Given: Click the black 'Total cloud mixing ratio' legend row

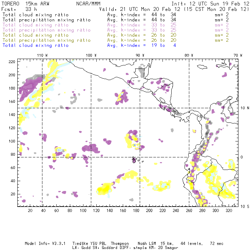Looking at the screenshot, I should pos(116,15).
